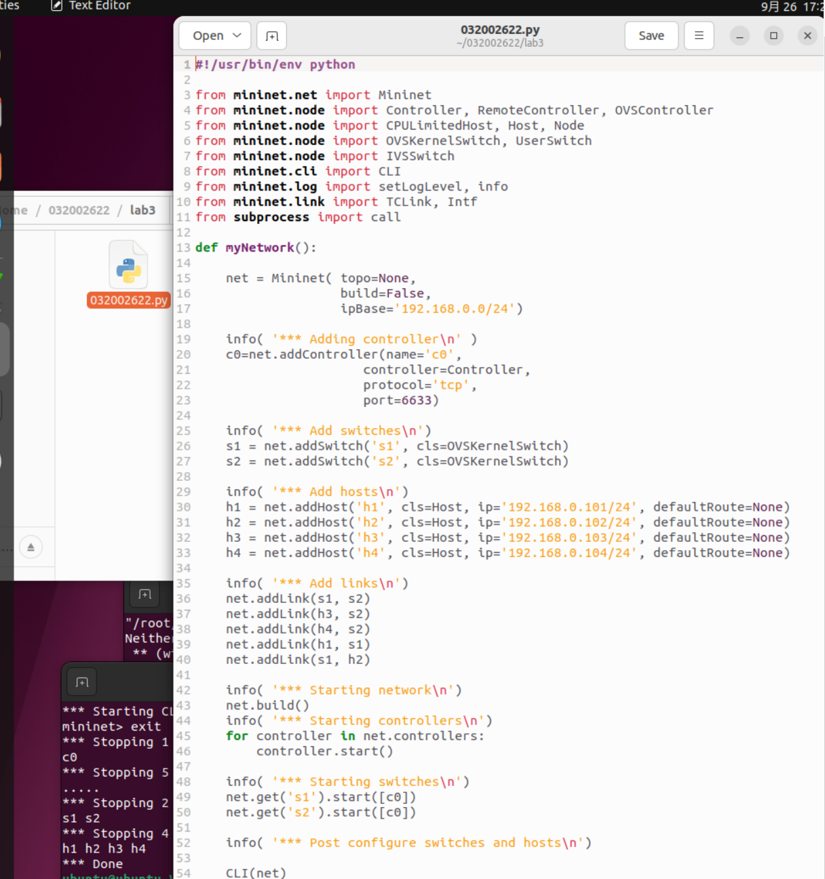Click the 032002622.py filename label in Files
This screenshot has width=825, height=879.
click(129, 300)
